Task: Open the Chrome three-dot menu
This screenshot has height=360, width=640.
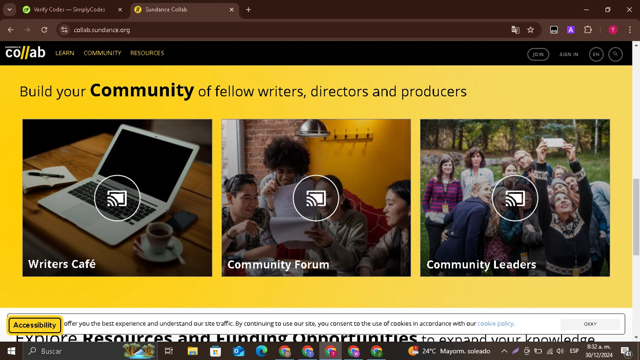Action: click(x=630, y=30)
